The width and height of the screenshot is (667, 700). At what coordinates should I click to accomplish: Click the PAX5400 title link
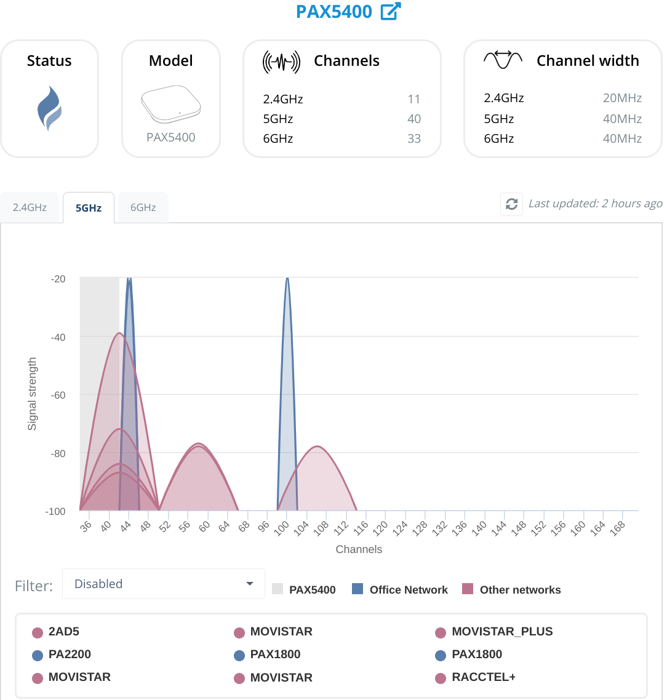[x=333, y=12]
